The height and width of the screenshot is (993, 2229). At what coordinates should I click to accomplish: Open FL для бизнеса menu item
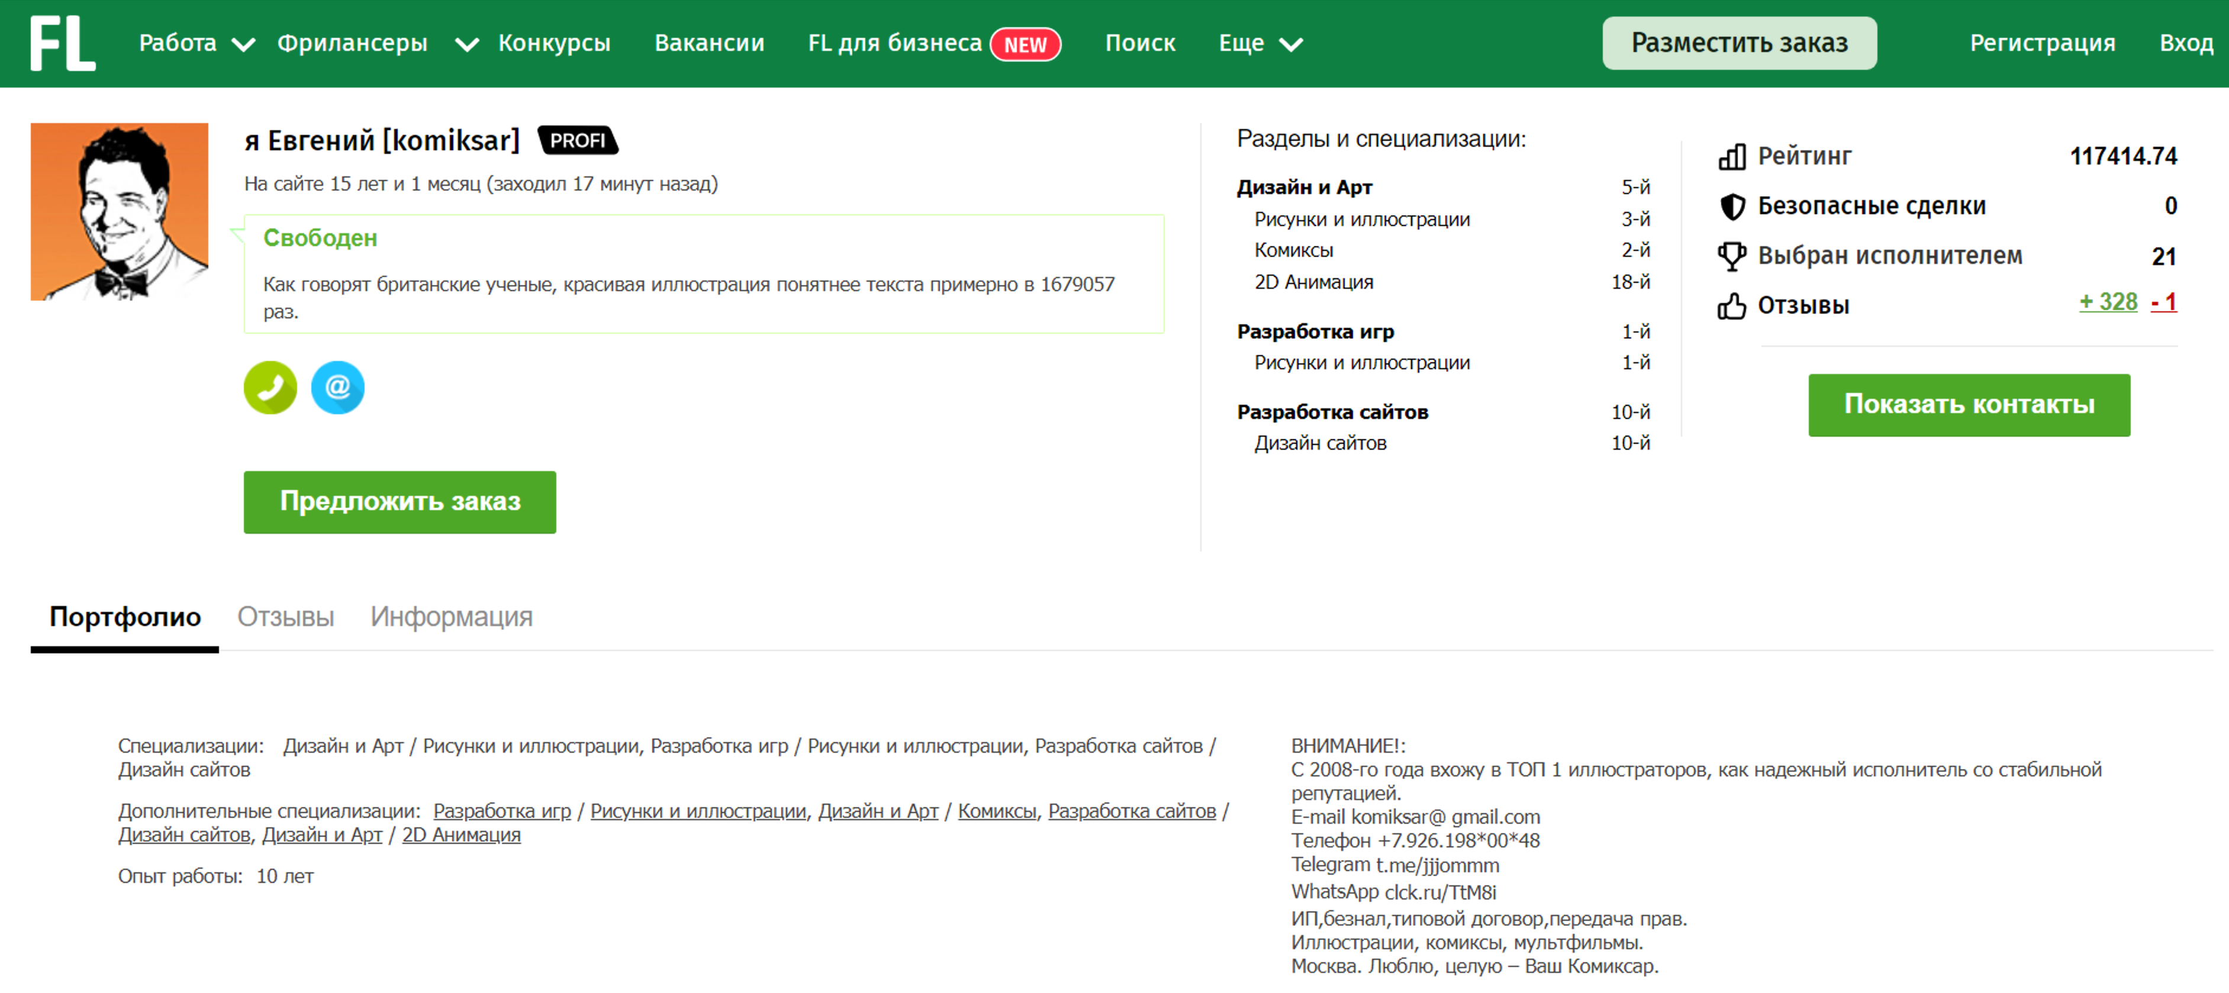point(895,43)
